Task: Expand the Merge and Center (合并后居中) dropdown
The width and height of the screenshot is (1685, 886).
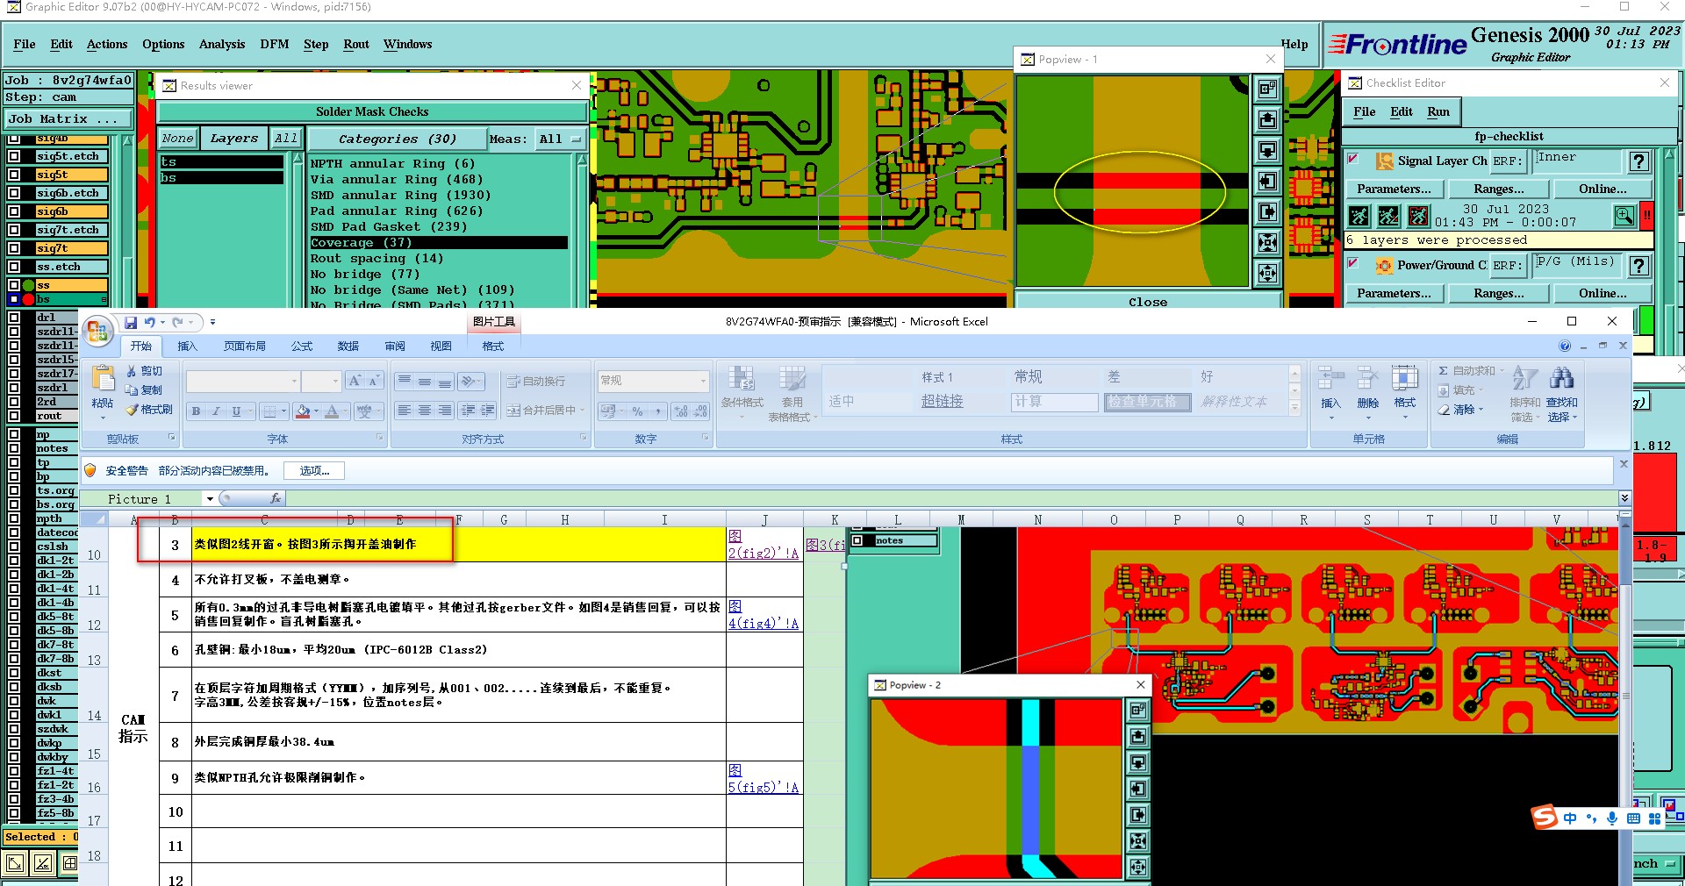Action: click(582, 411)
